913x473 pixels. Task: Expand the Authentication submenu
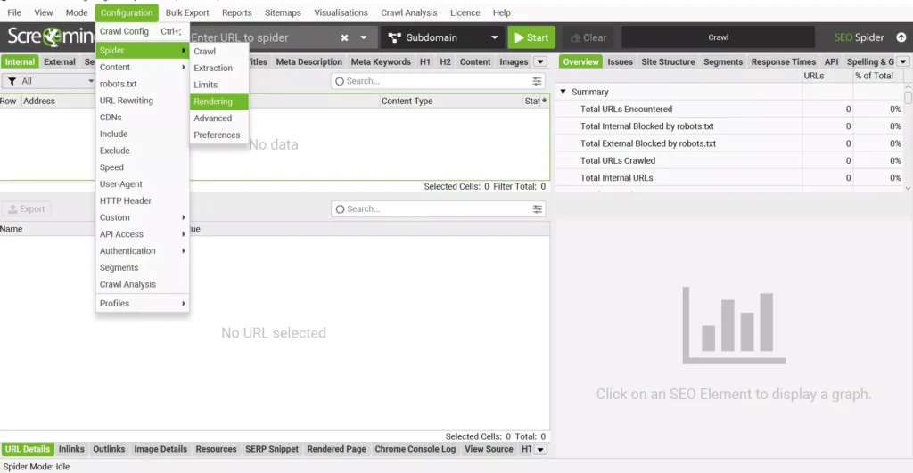[142, 251]
